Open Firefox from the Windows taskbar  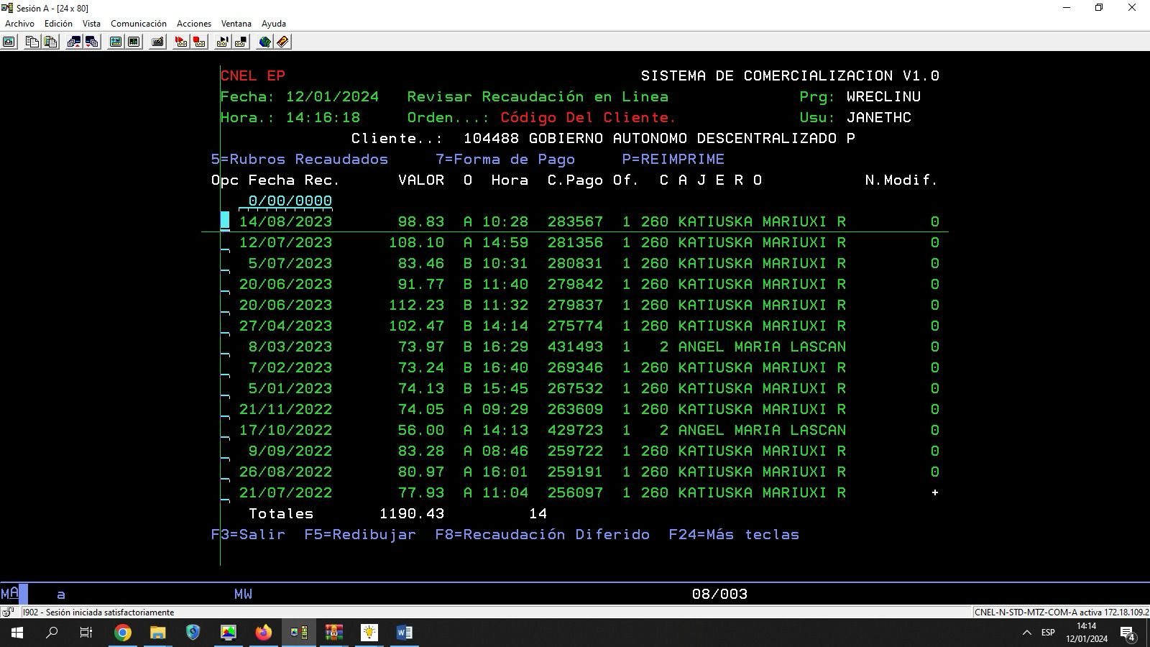pos(264,633)
